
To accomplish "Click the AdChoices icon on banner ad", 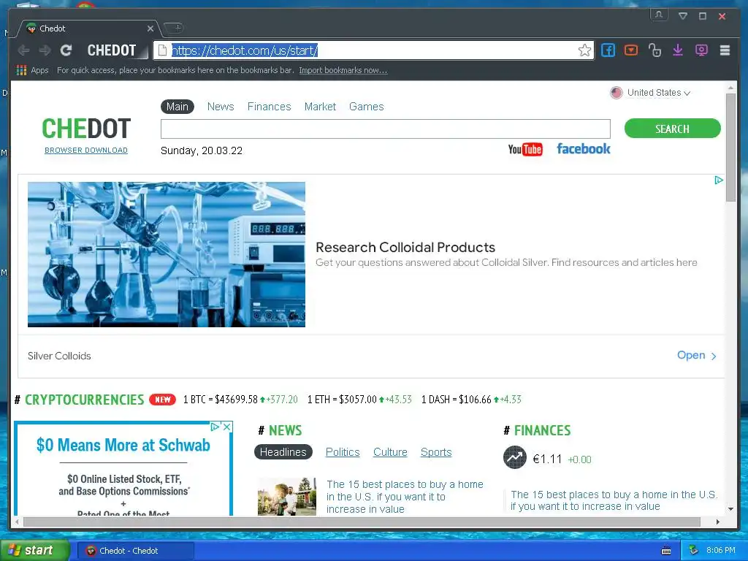I will coord(719,180).
